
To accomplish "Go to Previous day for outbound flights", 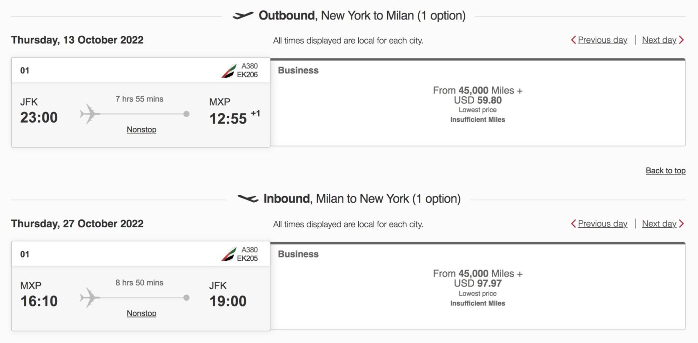I will pos(602,40).
